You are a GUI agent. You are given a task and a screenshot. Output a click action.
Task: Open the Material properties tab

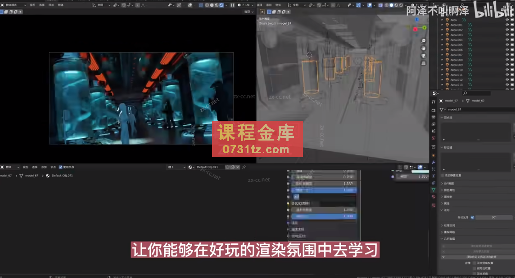[434, 197]
